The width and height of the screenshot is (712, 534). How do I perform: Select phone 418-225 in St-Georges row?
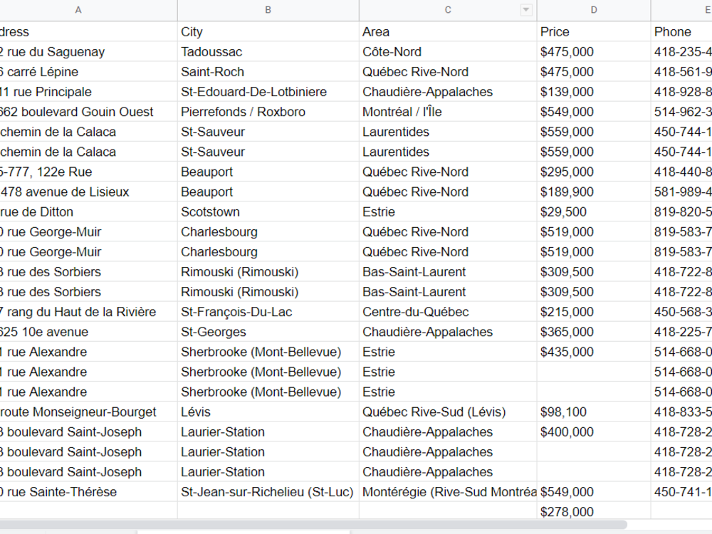tap(681, 332)
